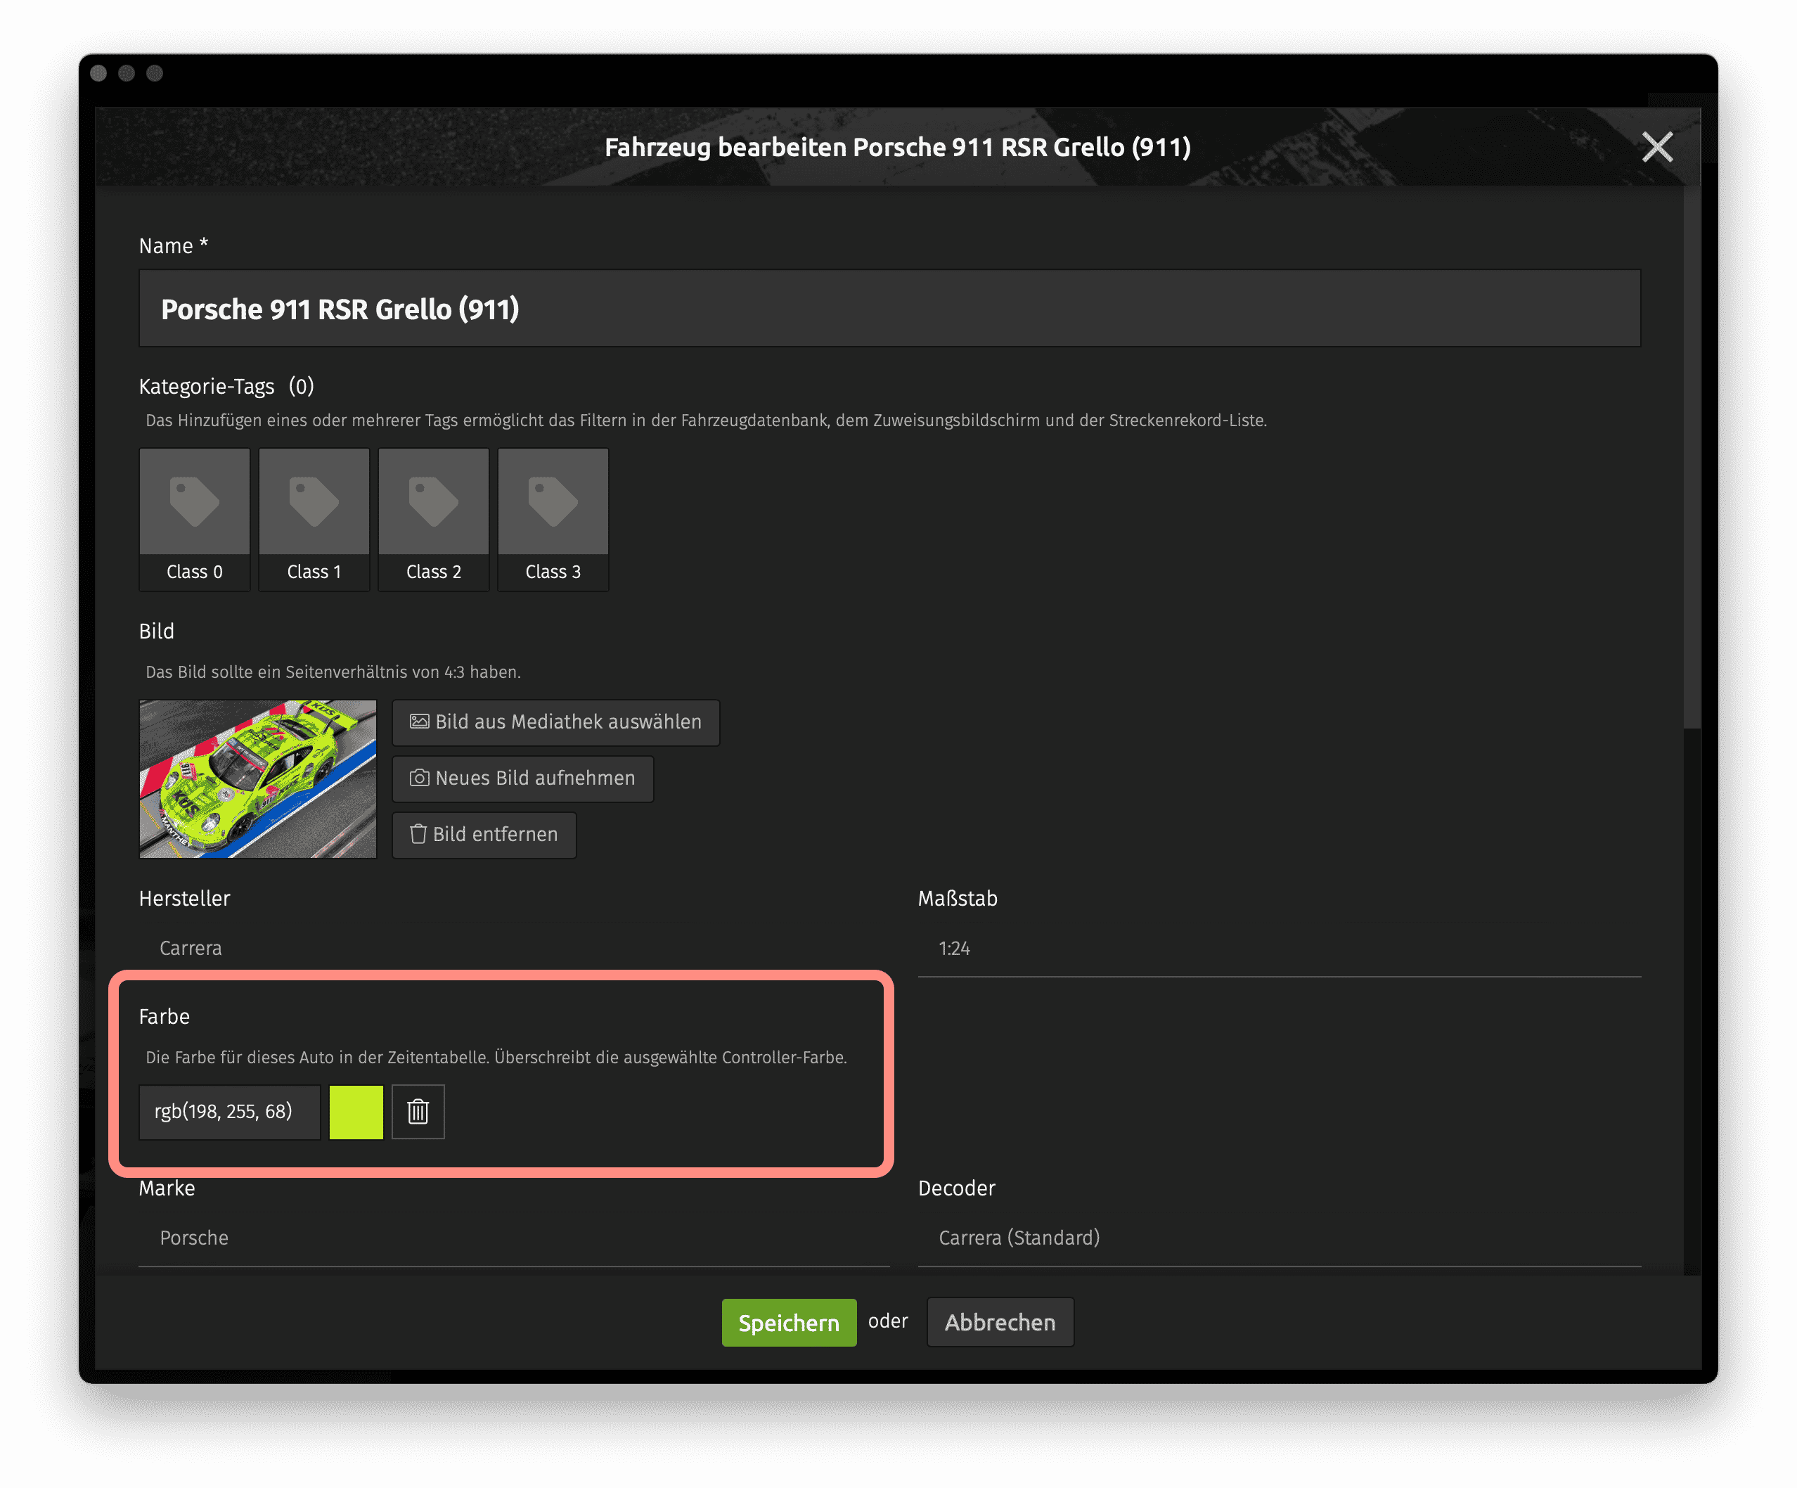The image size is (1797, 1488).
Task: Click Bild entfernen button
Action: [484, 834]
